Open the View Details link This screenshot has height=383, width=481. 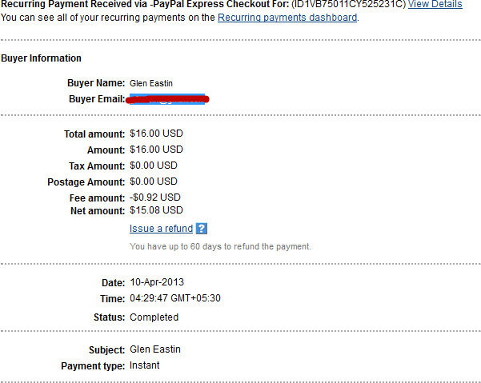(x=435, y=4)
